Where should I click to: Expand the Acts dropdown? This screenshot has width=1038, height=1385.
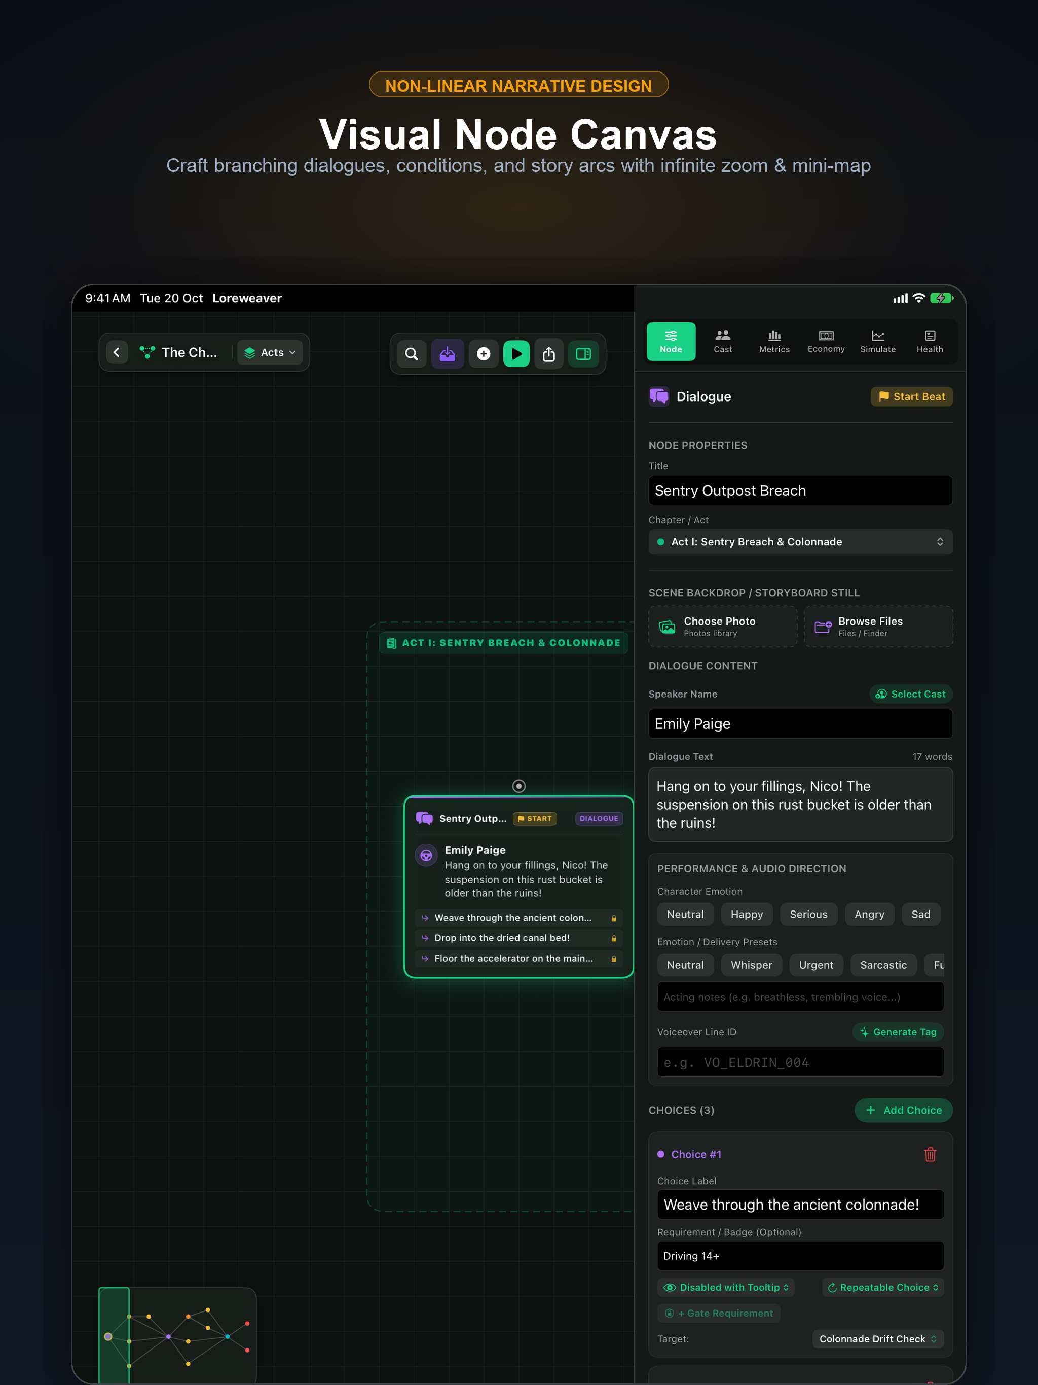(271, 352)
